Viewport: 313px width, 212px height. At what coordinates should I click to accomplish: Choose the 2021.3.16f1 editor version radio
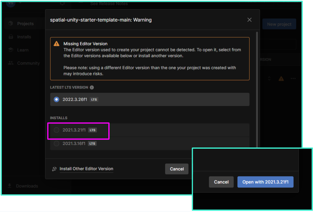click(x=56, y=143)
